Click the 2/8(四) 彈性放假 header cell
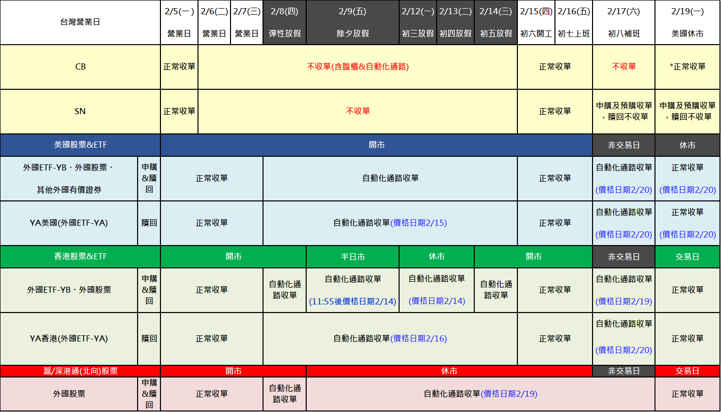This screenshot has height=412, width=721. coord(285,22)
